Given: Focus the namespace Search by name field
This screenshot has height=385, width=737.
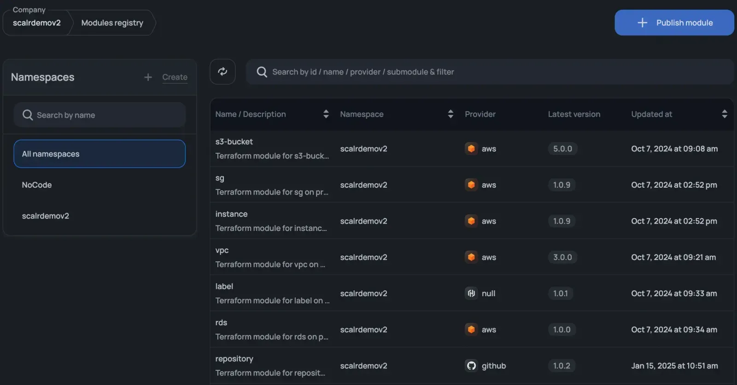Looking at the screenshot, I should (106, 115).
